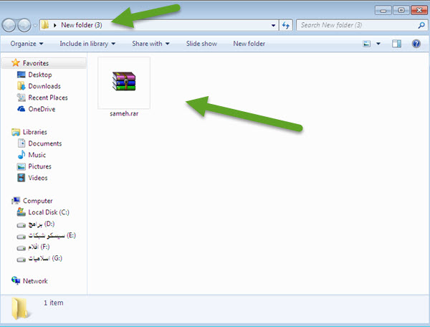Click the folder icon in the address bar

(x=45, y=25)
